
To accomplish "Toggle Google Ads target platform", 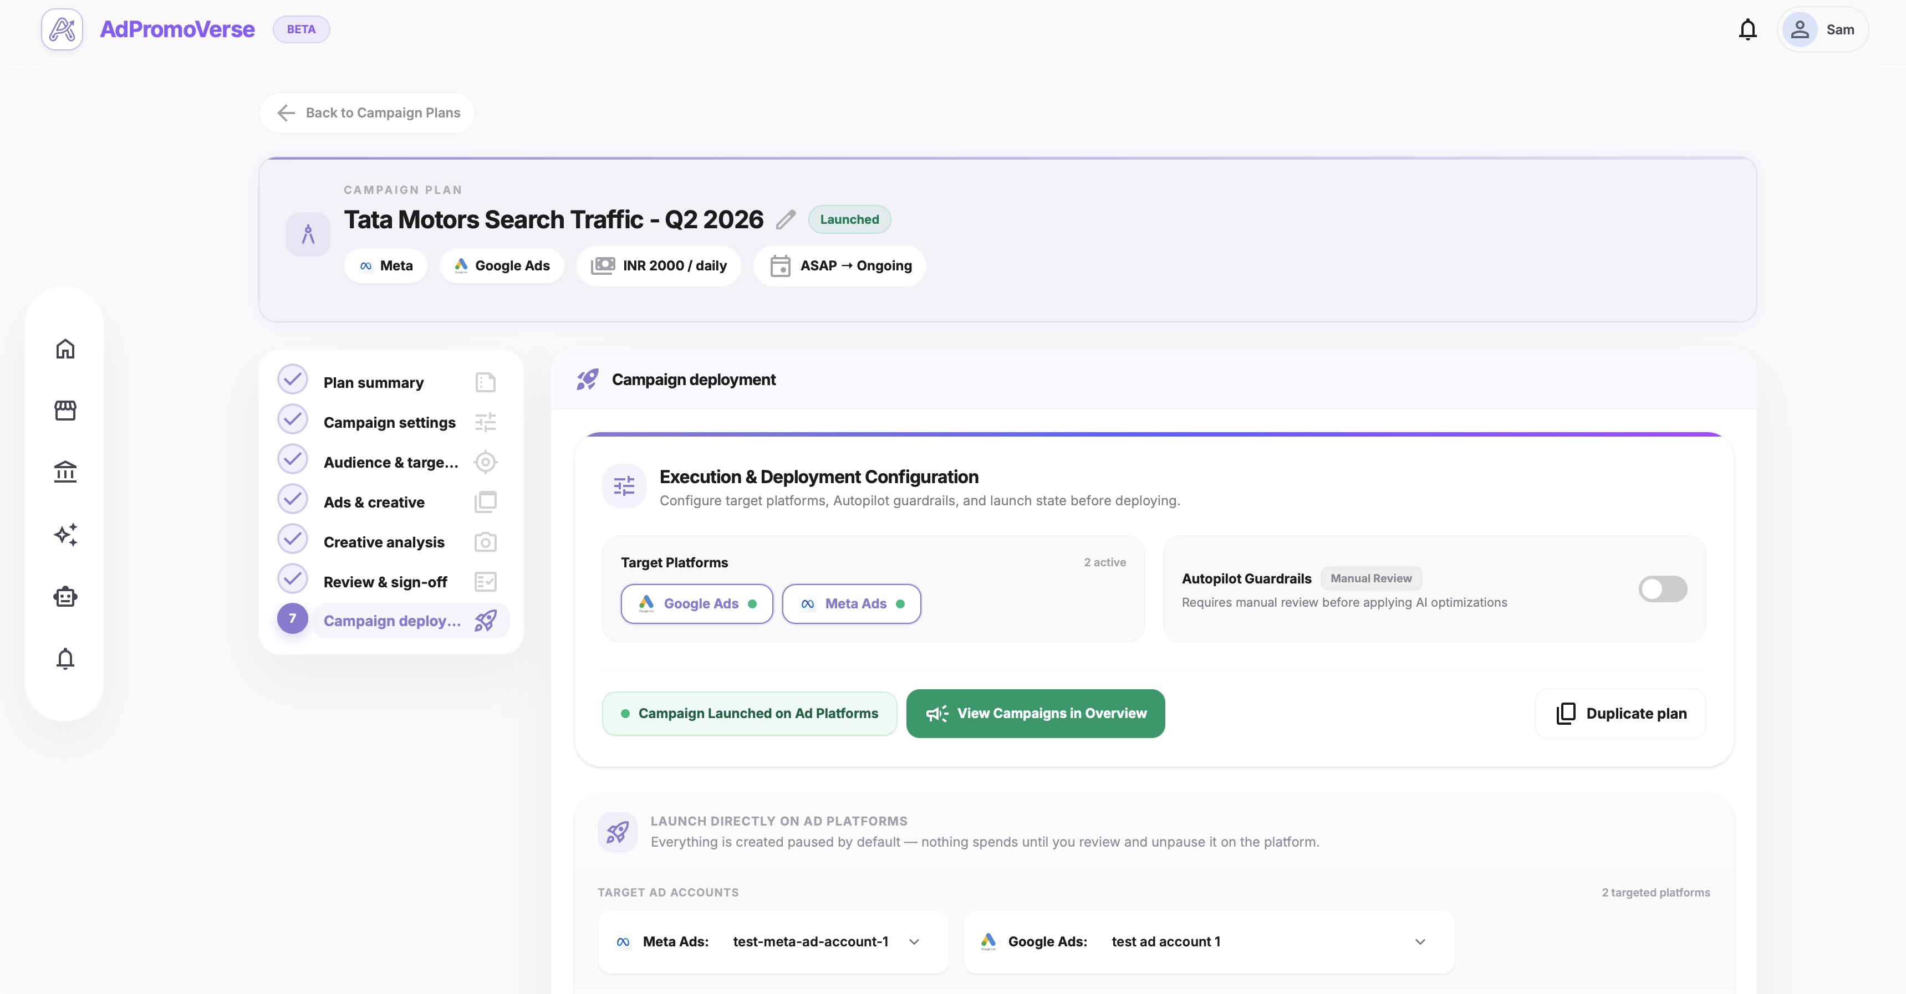I will [x=697, y=603].
